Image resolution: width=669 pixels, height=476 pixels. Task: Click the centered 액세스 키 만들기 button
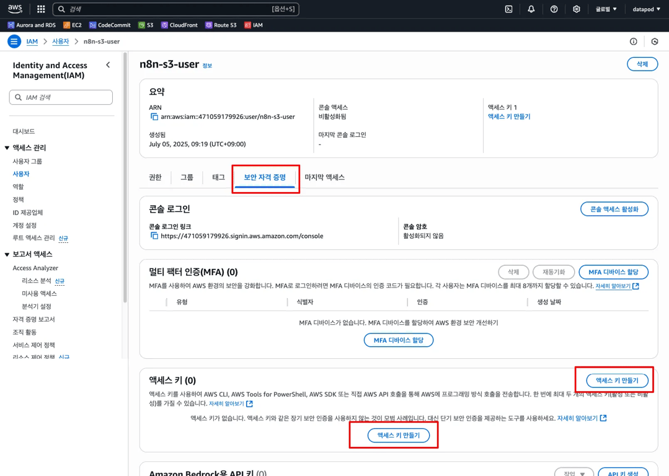(x=399, y=435)
